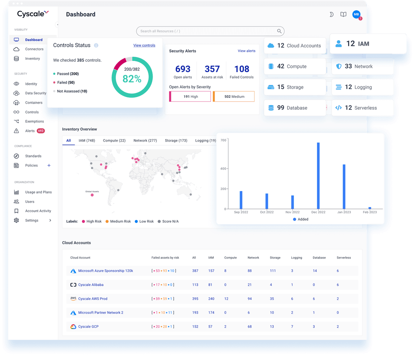Image resolution: width=414 pixels, height=356 pixels.
Task: Focus the Search all Resources field
Action: tap(207, 31)
